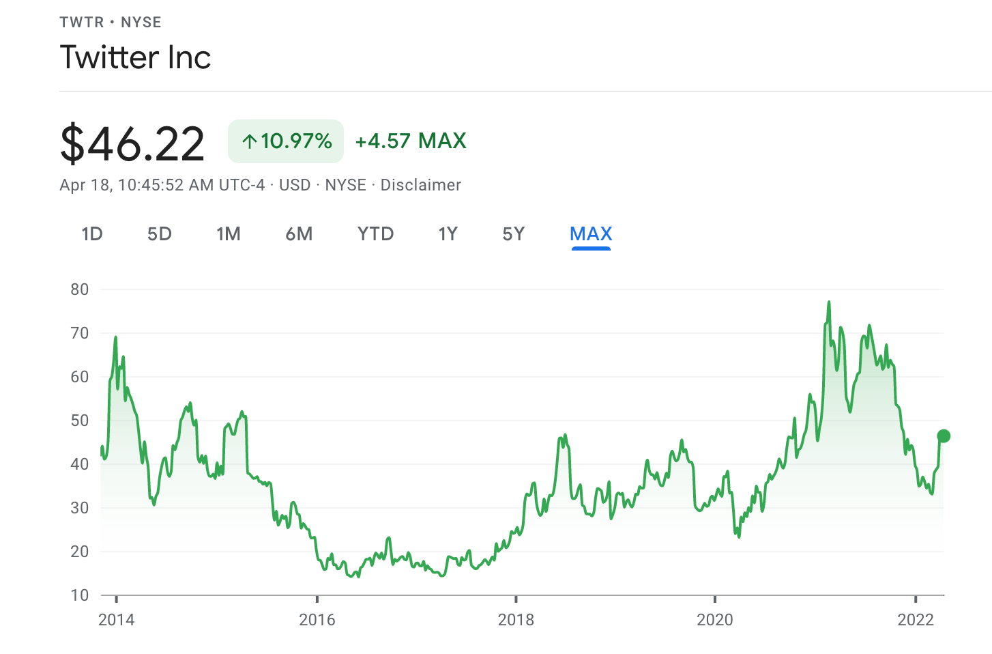
Task: Click the 2016 x-axis year label
Action: [317, 620]
